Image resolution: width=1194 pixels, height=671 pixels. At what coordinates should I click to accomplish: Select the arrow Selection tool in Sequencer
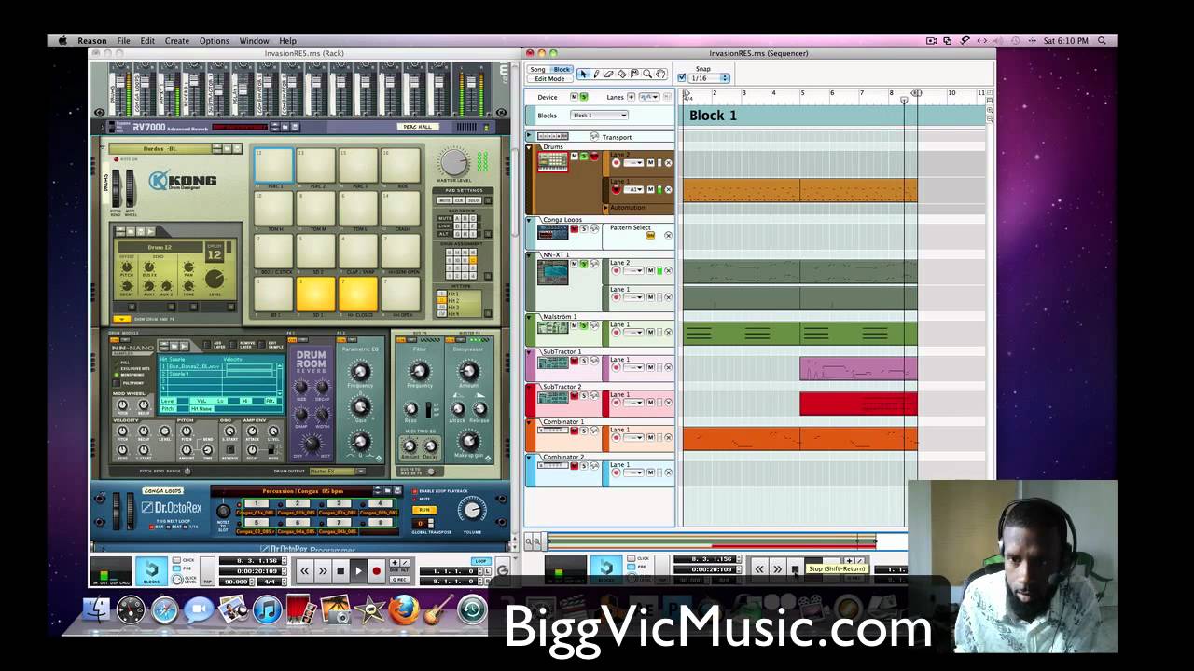coord(584,74)
